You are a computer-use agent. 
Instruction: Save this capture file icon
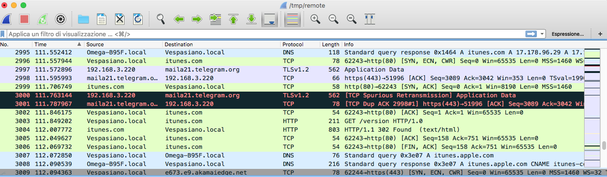102,19
